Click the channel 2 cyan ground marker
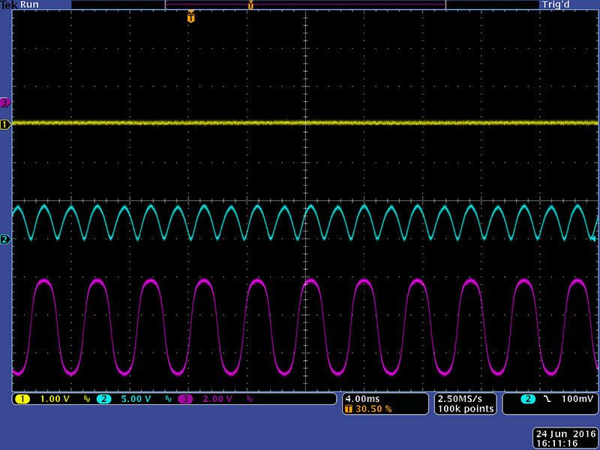This screenshot has width=600, height=450. (5, 239)
